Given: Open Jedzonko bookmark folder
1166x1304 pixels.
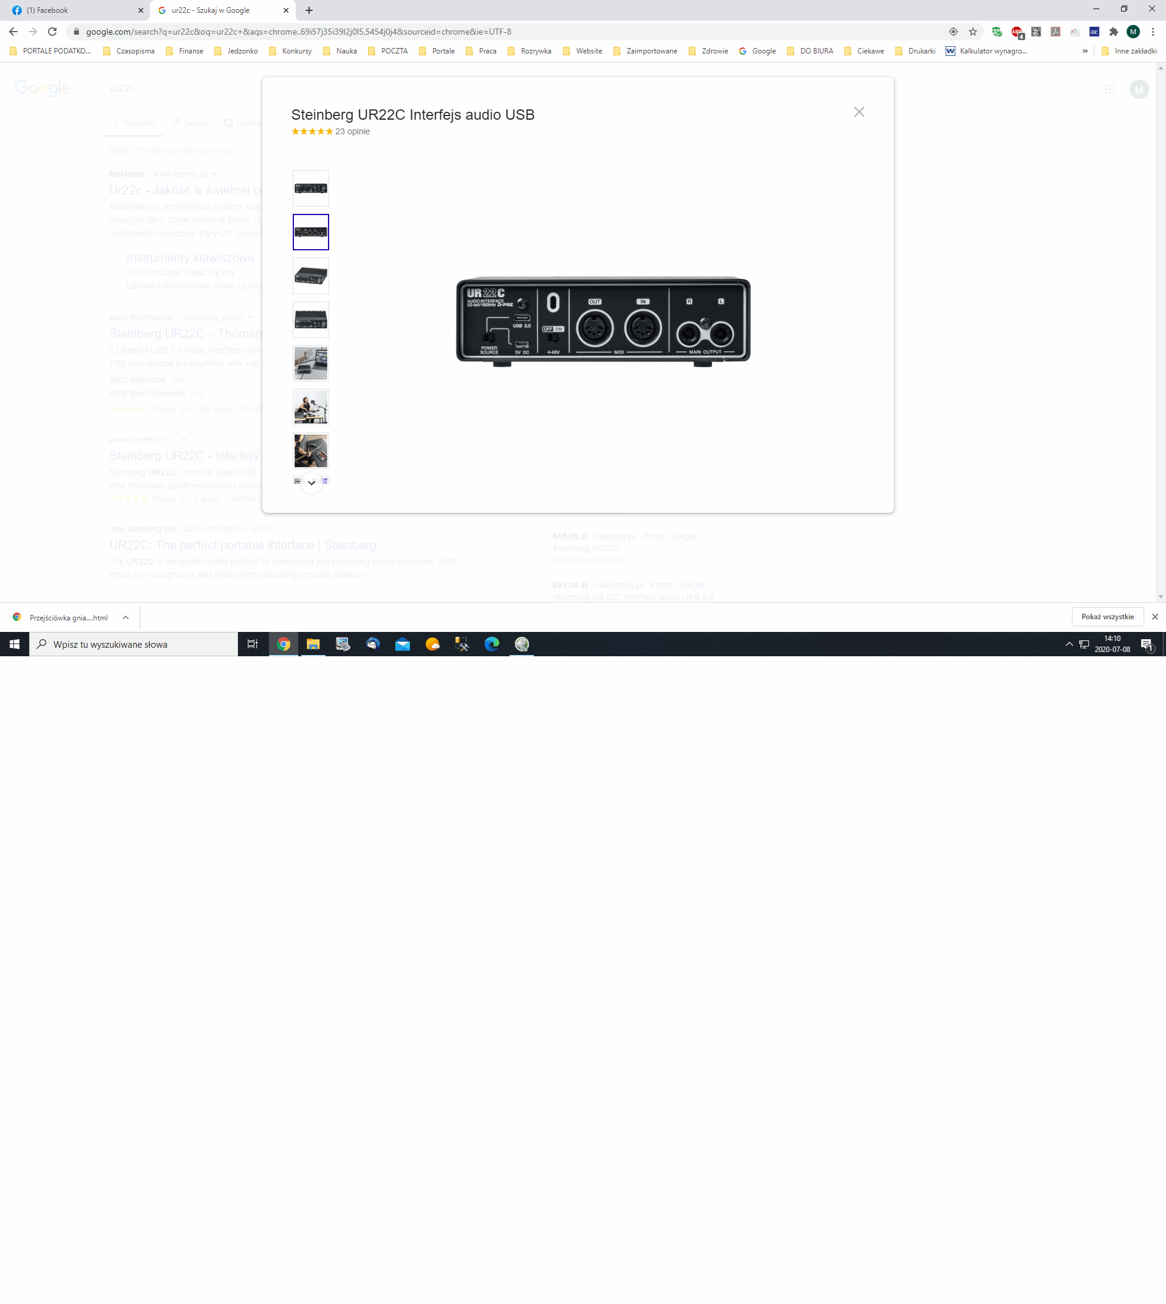Looking at the screenshot, I should click(x=236, y=51).
